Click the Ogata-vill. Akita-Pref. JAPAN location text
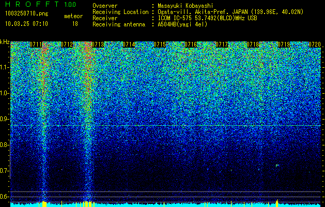This screenshot has width=325, height=207. [230, 12]
